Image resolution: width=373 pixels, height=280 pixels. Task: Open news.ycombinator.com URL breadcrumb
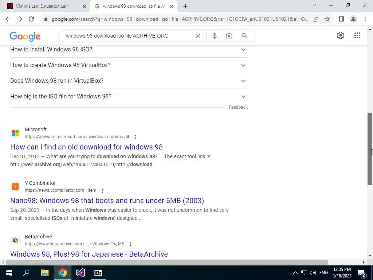[60, 190]
